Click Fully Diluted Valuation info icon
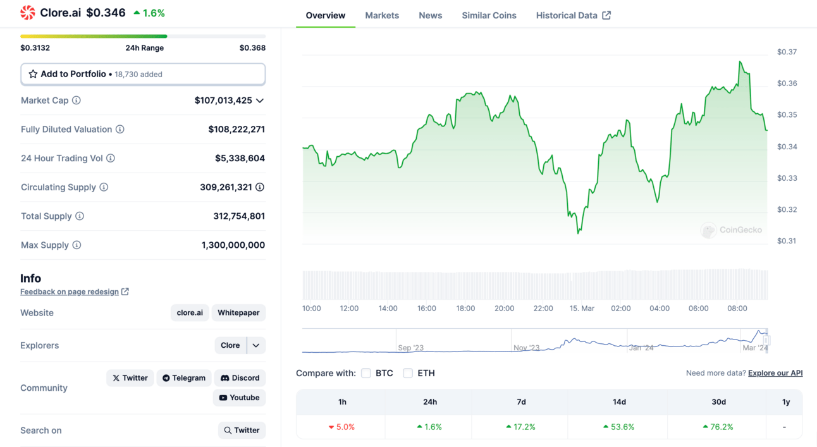Image resolution: width=817 pixels, height=447 pixels. [x=120, y=130]
